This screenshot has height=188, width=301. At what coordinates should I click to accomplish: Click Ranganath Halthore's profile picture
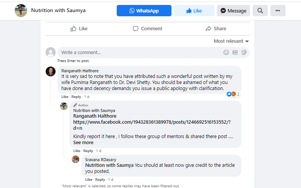coord(51,71)
